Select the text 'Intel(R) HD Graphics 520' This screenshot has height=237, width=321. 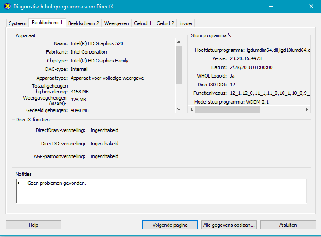[97, 43]
